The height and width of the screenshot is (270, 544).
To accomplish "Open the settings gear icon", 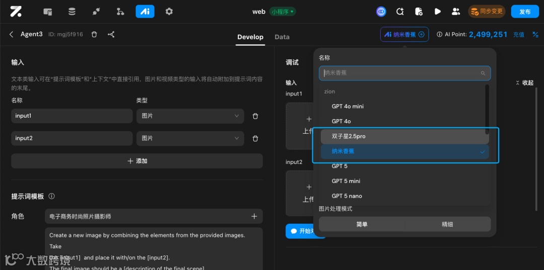I will click(x=169, y=12).
